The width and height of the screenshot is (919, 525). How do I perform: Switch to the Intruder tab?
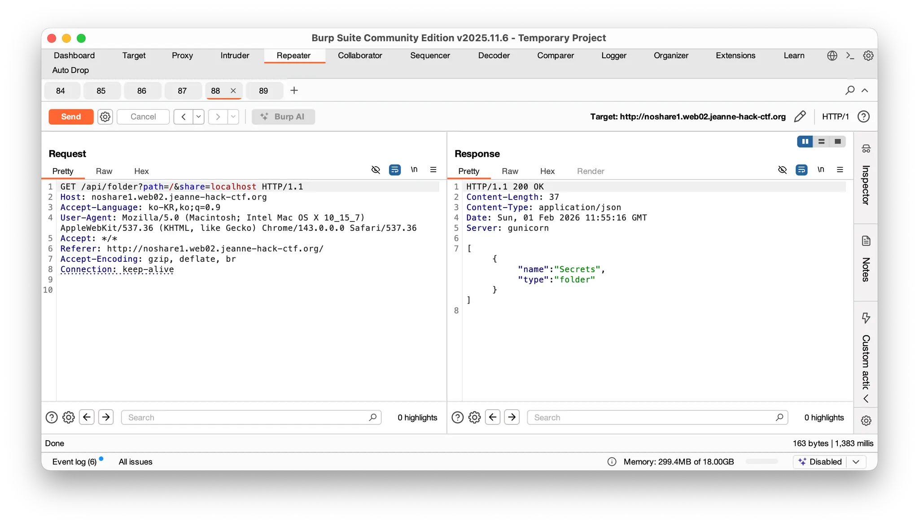235,56
